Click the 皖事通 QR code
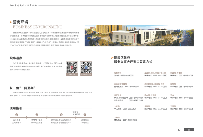The height and width of the screenshot is (137, 203). click(72, 67)
